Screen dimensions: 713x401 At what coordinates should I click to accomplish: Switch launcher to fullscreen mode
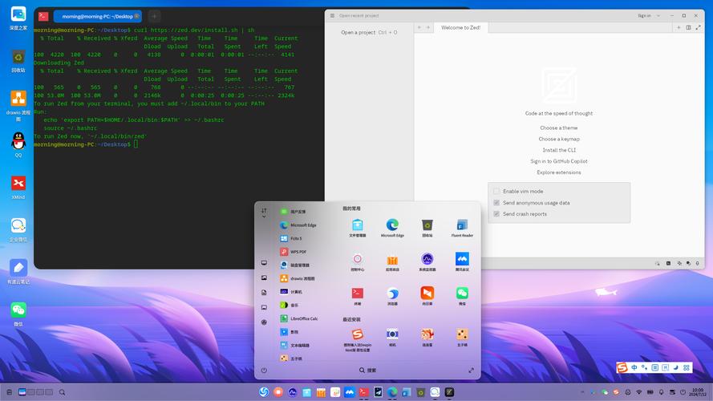(471, 370)
